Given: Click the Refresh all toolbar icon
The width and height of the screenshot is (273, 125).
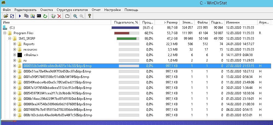Looking at the screenshot, I should point(12,16).
